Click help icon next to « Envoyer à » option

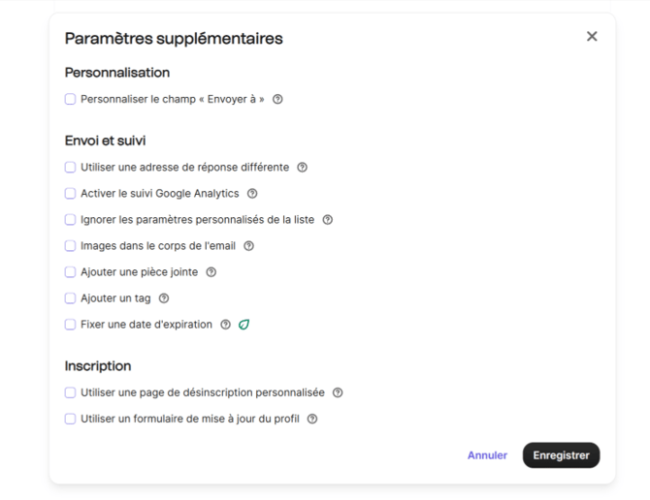[x=278, y=99]
